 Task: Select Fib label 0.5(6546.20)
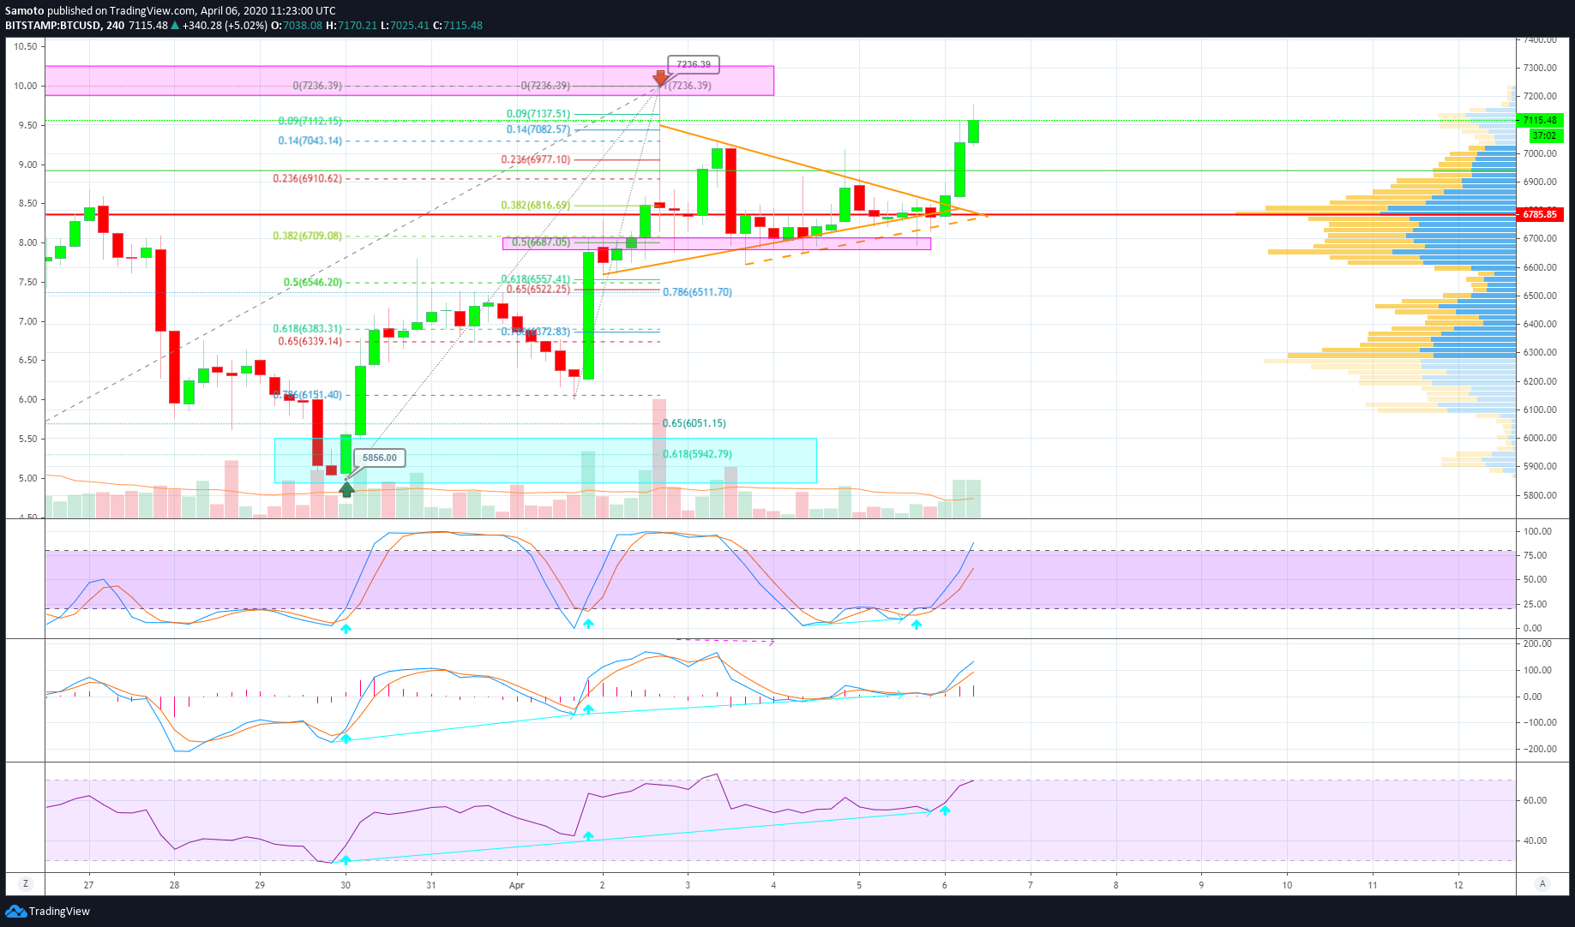pos(313,282)
